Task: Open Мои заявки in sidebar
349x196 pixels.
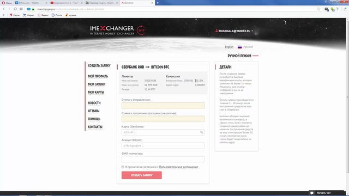Action: [x=97, y=84]
